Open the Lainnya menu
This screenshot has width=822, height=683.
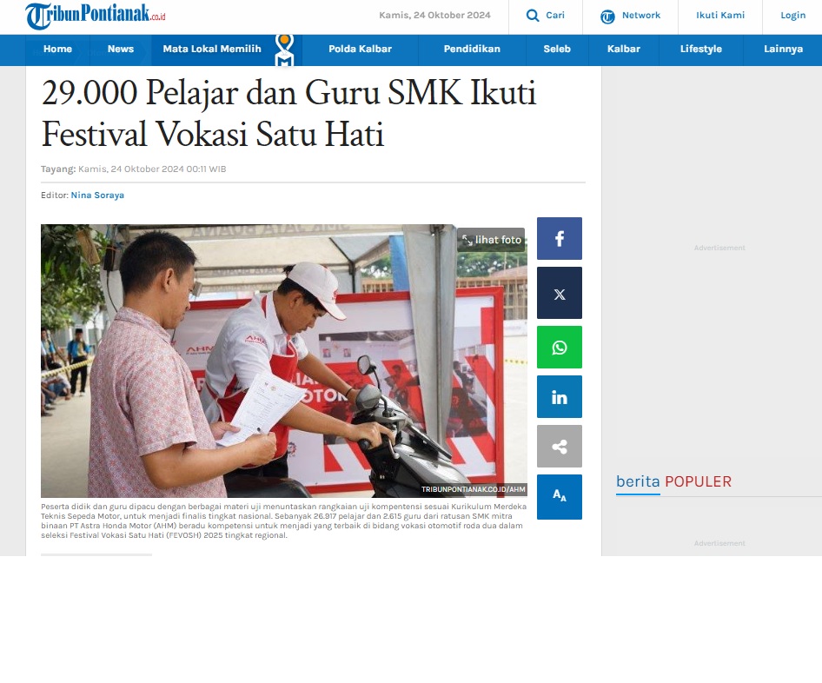coord(783,49)
